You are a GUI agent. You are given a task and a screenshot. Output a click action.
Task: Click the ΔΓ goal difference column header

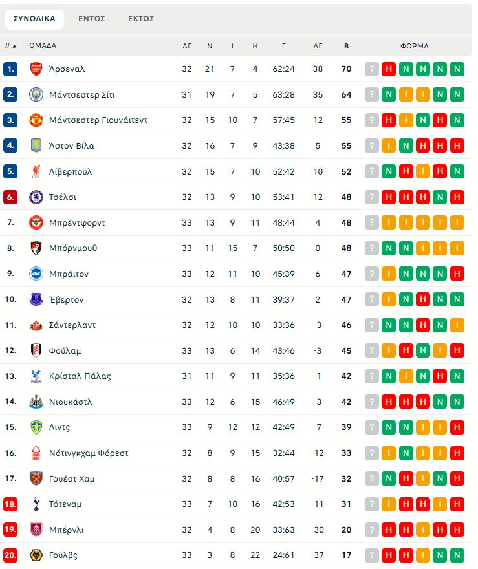click(x=316, y=46)
